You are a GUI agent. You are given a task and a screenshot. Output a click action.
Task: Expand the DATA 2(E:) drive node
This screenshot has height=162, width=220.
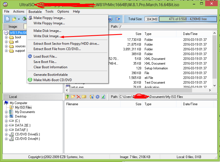tap(6, 125)
